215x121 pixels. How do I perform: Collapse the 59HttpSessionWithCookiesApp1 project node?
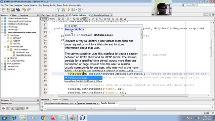[x=2, y=32]
